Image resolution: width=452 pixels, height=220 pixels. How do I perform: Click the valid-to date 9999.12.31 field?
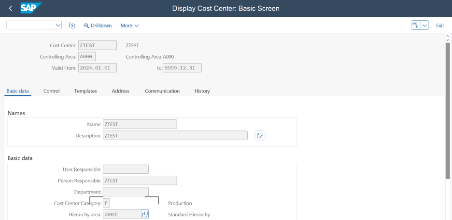click(182, 68)
